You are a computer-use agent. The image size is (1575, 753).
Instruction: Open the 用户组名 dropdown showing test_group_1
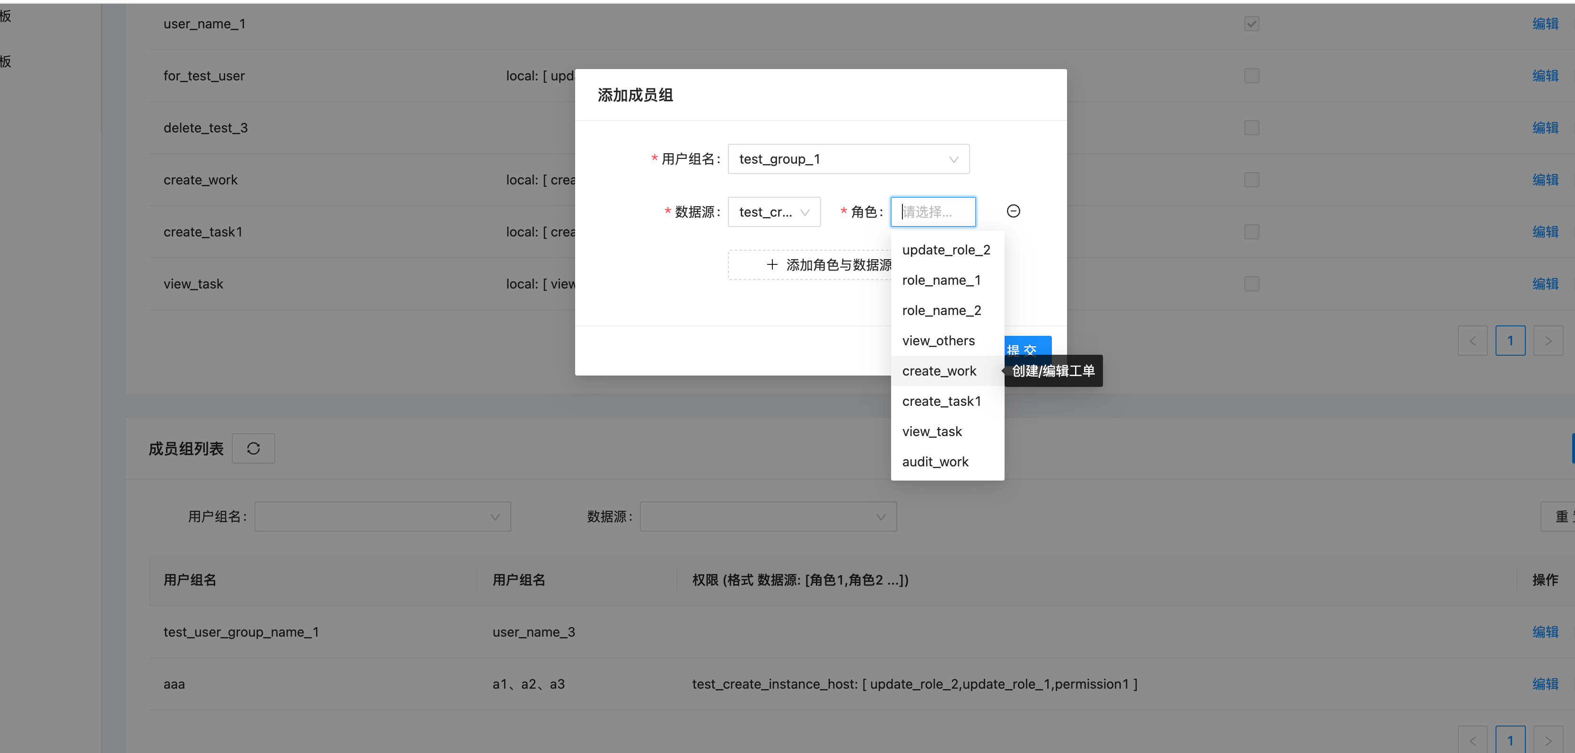coord(848,158)
